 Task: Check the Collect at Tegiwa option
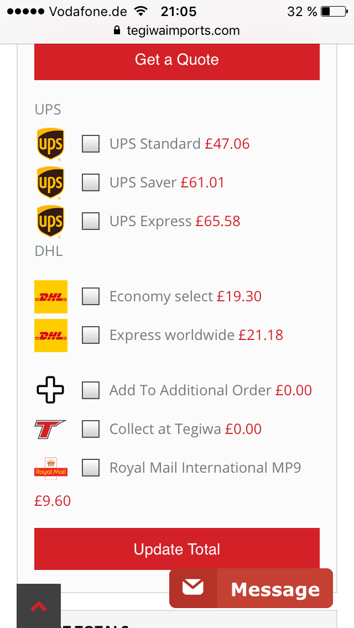91,429
